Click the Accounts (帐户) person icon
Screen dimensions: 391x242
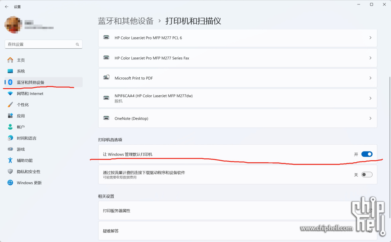[10, 127]
